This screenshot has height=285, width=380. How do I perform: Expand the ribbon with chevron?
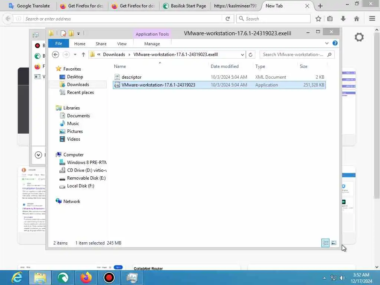pos(327,43)
